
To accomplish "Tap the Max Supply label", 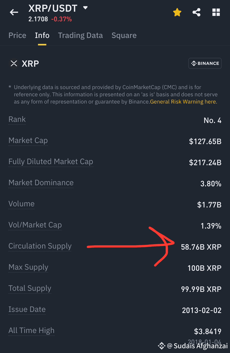I will click(x=28, y=267).
